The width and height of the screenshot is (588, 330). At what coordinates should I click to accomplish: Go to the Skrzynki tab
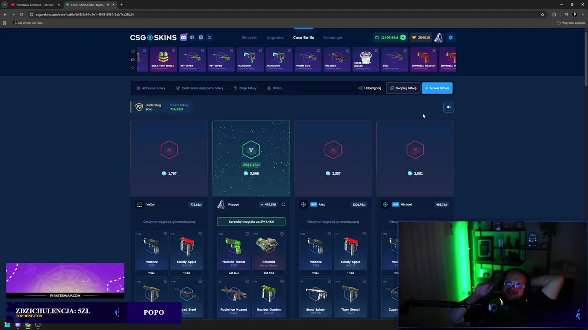tap(249, 38)
